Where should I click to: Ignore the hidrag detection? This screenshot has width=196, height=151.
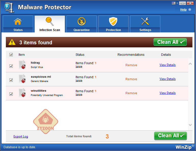tap(79, 66)
